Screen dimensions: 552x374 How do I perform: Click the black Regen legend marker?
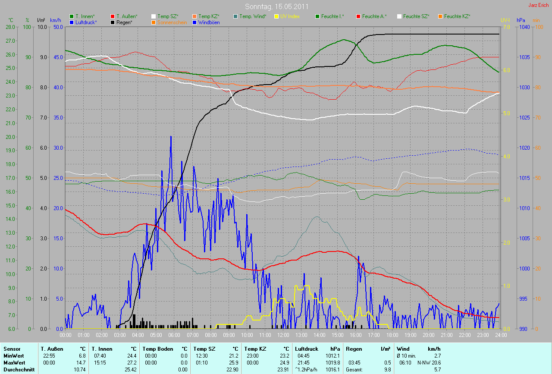(113, 22)
